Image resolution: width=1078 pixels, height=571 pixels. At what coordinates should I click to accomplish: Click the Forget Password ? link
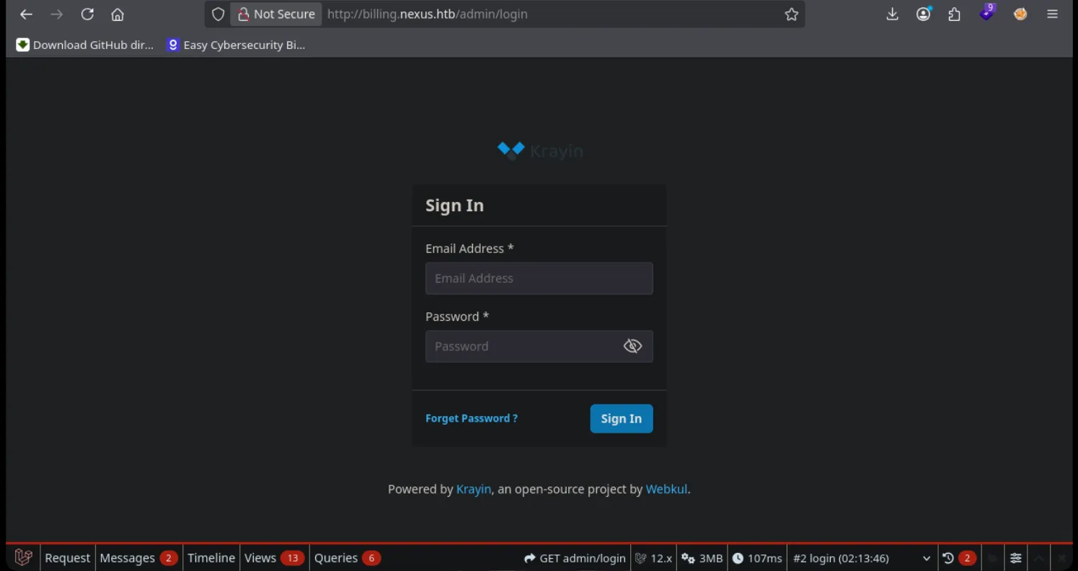(472, 418)
